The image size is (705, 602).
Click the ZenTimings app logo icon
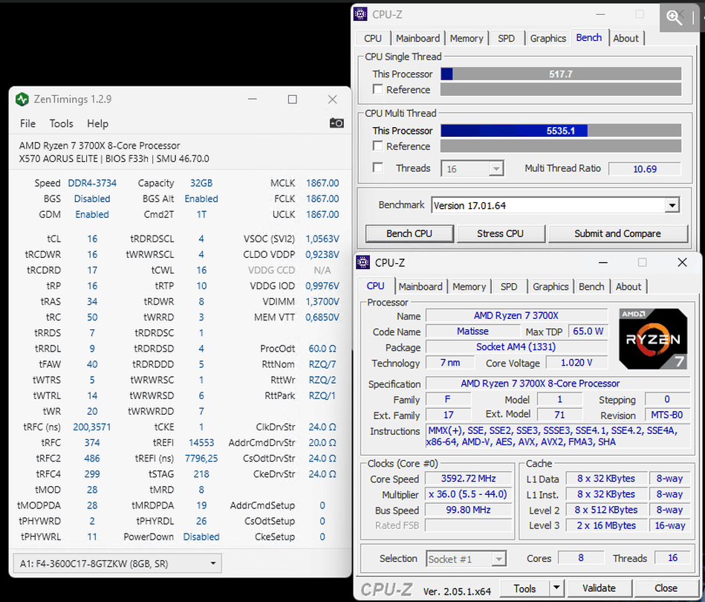(x=22, y=99)
